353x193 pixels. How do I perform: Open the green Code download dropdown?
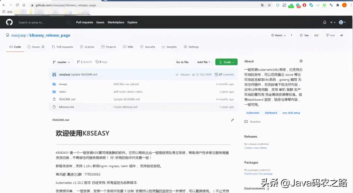(226, 62)
